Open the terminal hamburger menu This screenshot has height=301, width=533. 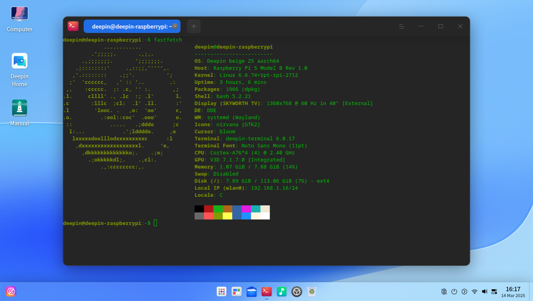tap(401, 26)
